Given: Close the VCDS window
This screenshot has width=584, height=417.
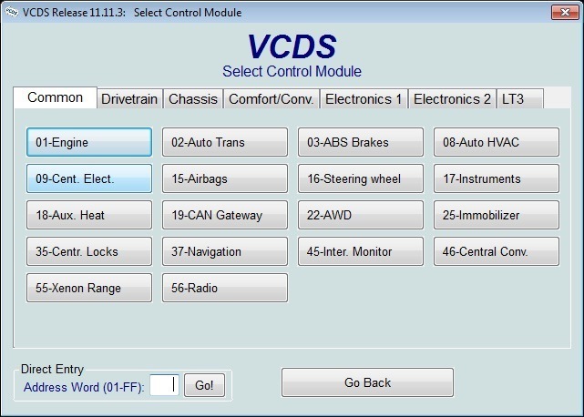Looking at the screenshot, I should tap(565, 12).
